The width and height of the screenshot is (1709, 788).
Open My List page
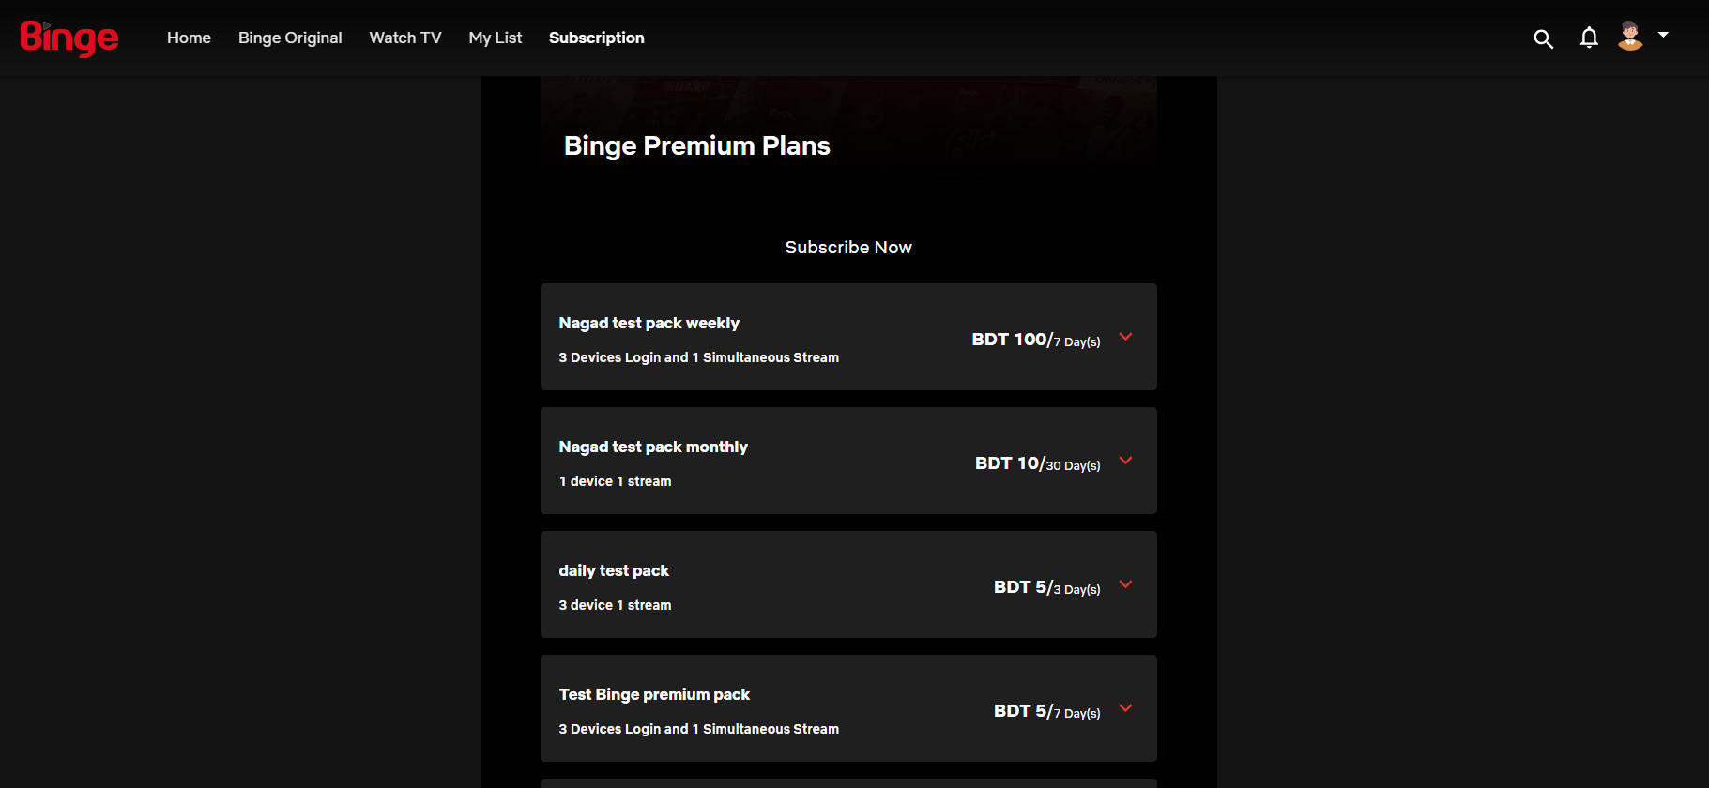click(496, 38)
